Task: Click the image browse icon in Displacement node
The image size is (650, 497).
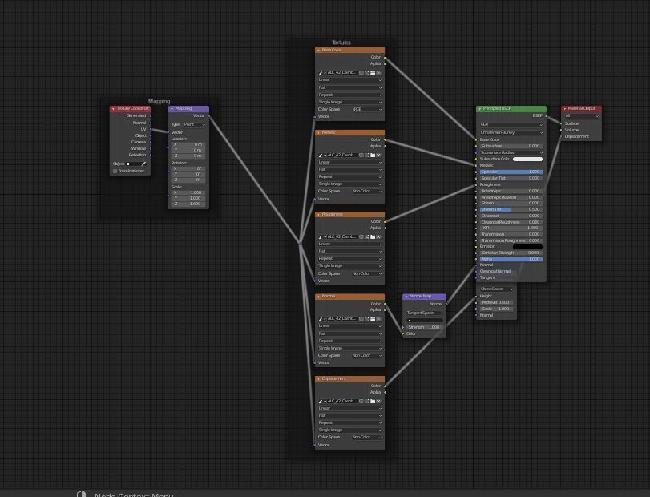Action: (x=321, y=401)
